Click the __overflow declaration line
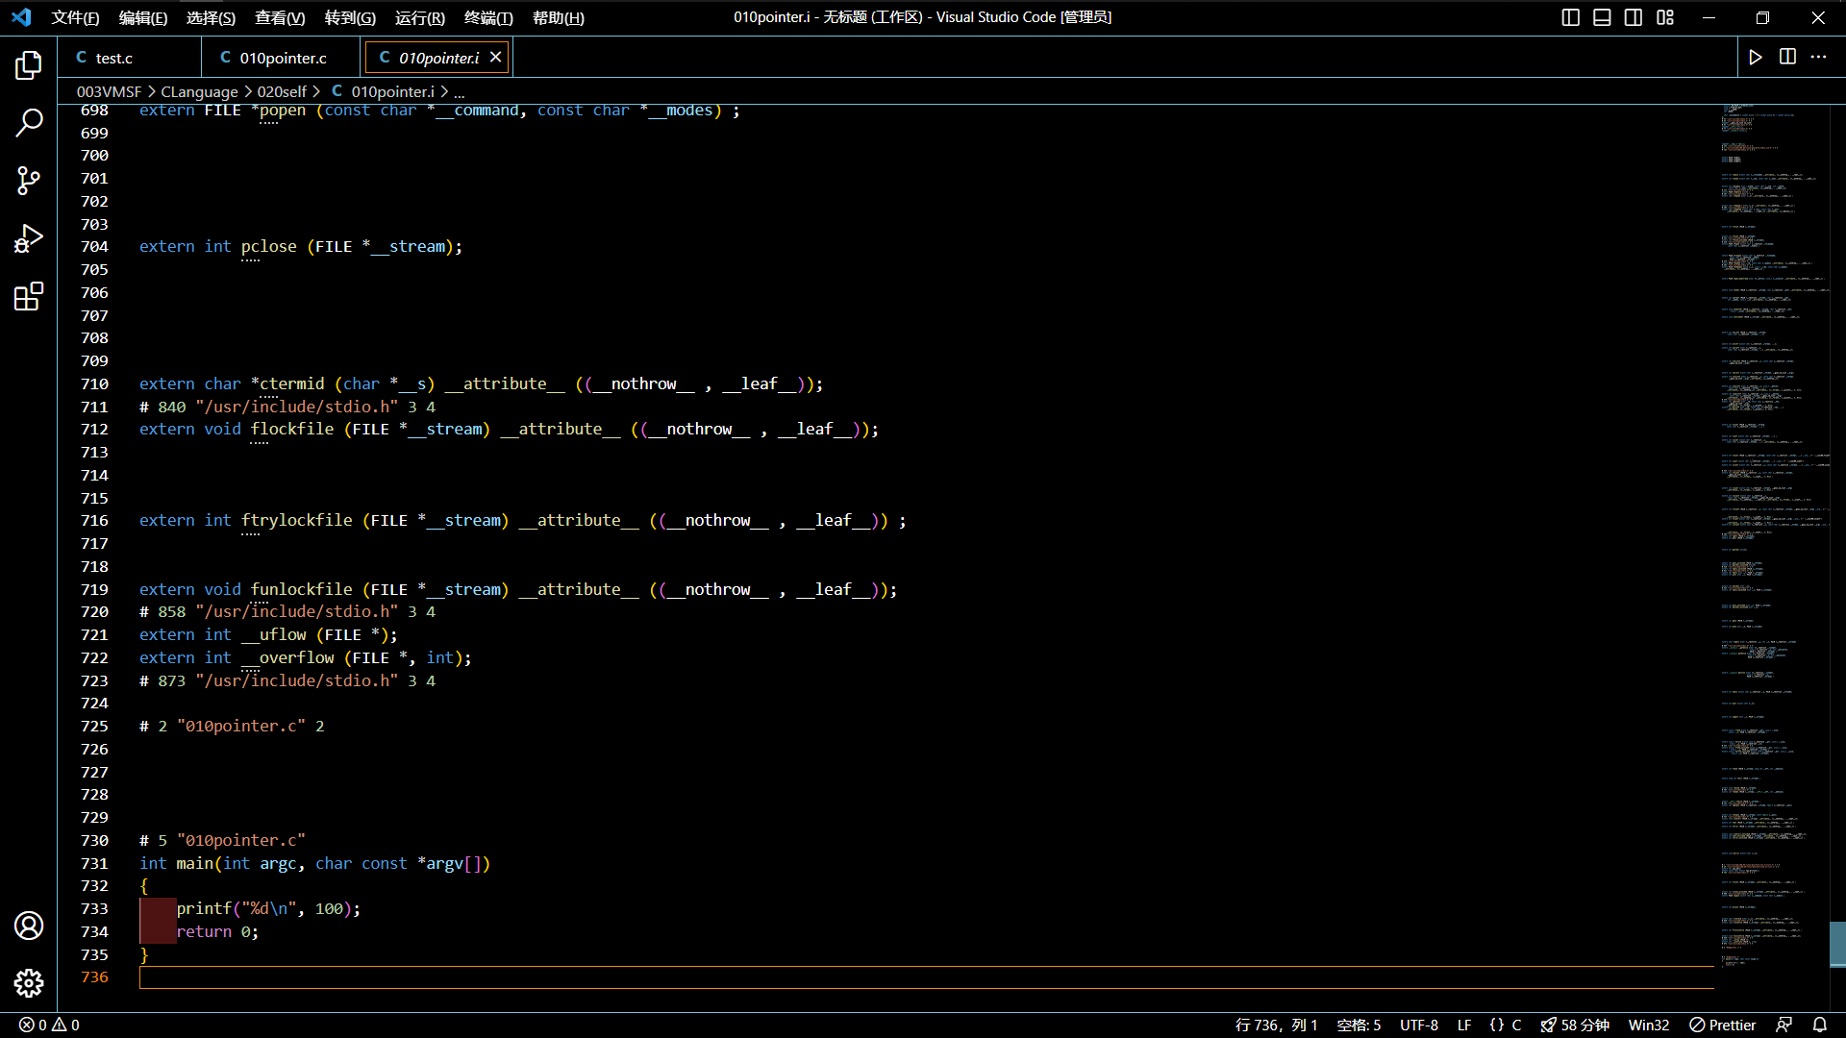The height and width of the screenshot is (1038, 1846). point(306,657)
